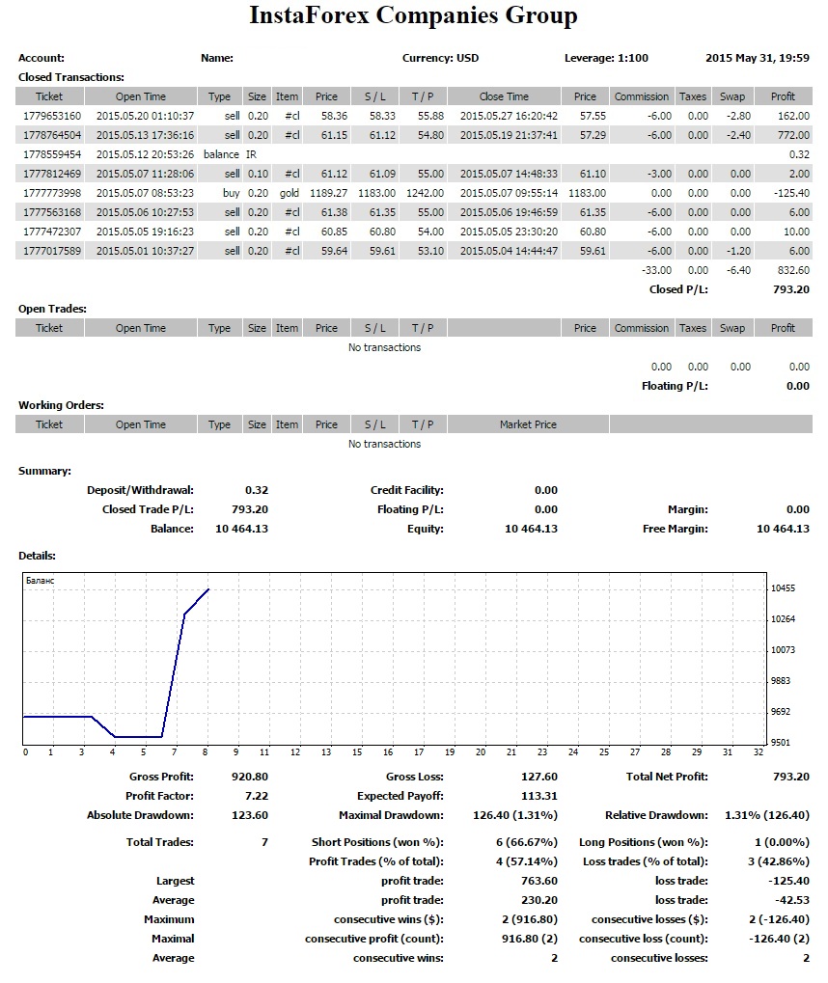Click the Swap header in Closed Transactions

732,96
